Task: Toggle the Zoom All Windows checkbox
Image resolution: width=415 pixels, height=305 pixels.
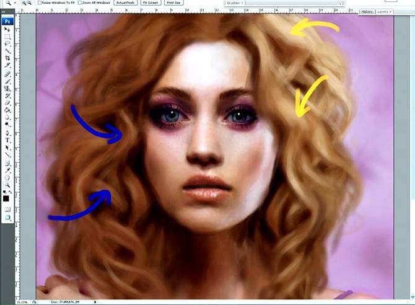Action: (81, 3)
